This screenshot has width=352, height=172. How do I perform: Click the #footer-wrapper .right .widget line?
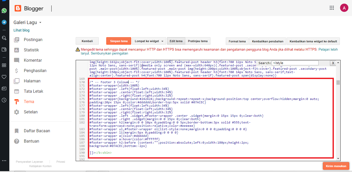tap(145, 119)
